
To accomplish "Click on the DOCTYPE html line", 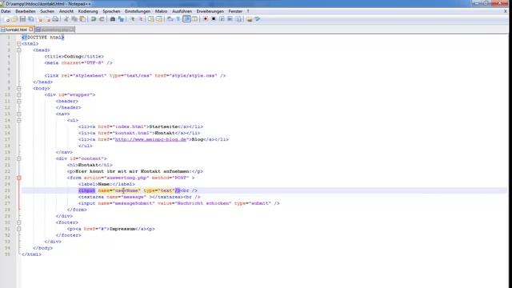I will 42,38.
